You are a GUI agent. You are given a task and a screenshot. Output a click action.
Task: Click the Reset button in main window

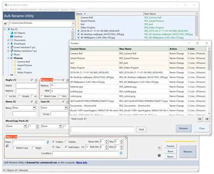click(x=170, y=151)
